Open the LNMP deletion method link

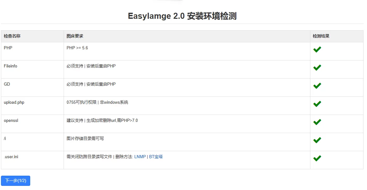[140, 157]
